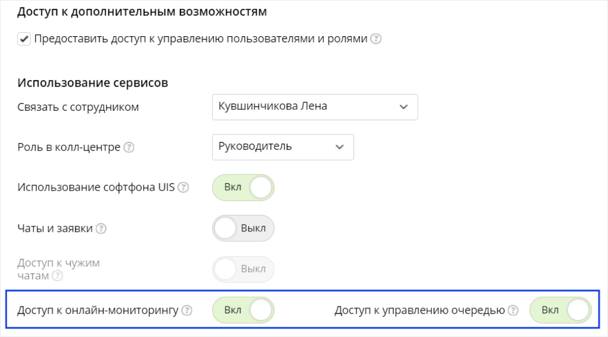Image resolution: width=608 pixels, height=337 pixels.
Task: Click help icon beside Доступ к управлению очередью
Action: pyautogui.click(x=513, y=310)
